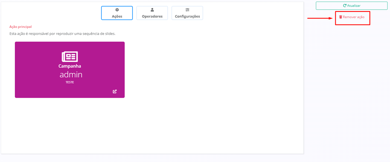The image size is (390, 162).
Task: Click the Campanha title on the card
Action: pos(70,66)
